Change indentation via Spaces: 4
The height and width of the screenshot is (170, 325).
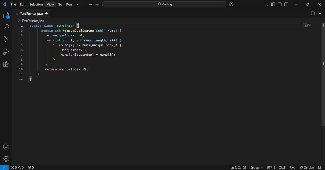tap(256, 168)
